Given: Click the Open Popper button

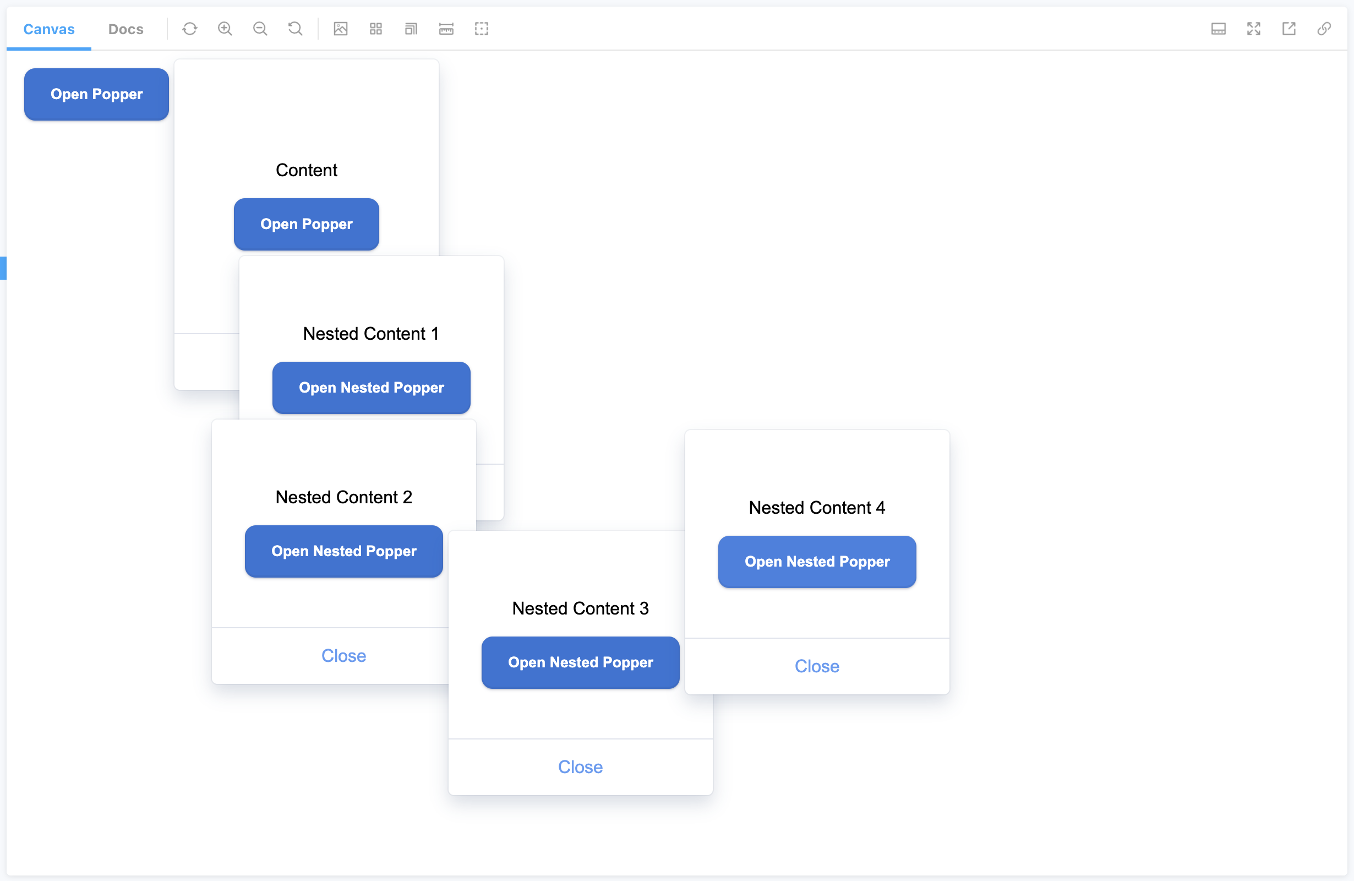Looking at the screenshot, I should (96, 94).
